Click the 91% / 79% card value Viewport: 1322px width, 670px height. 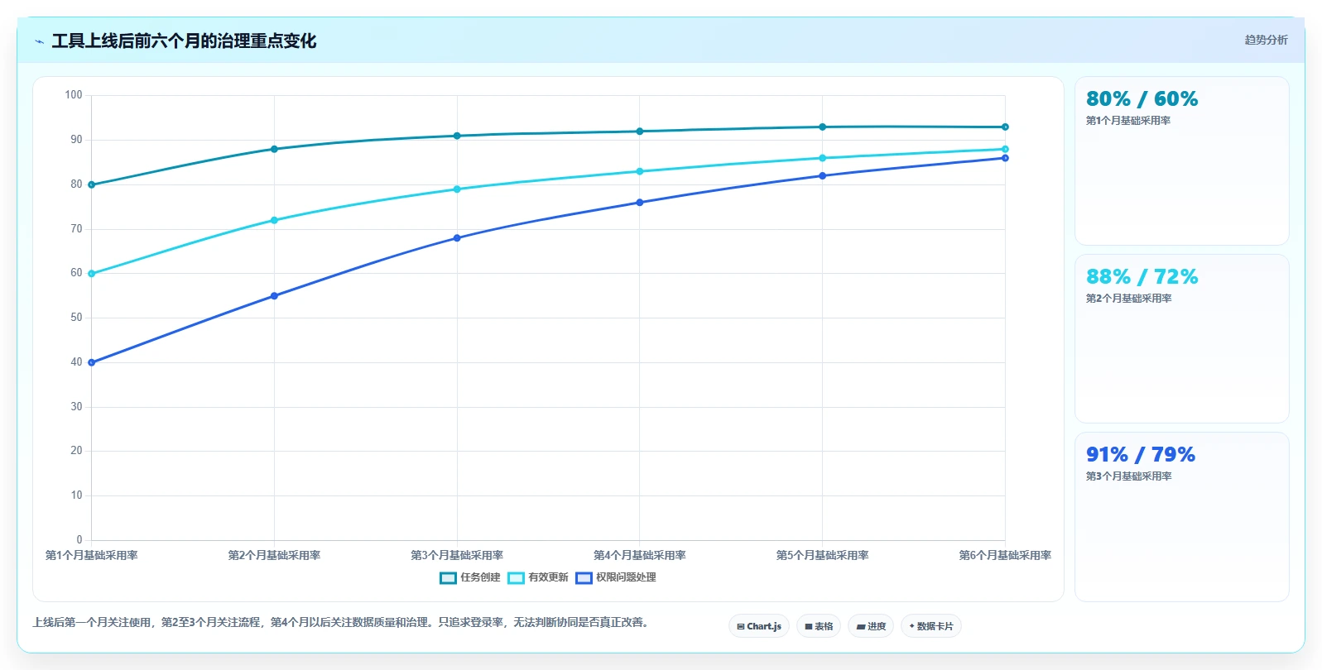pos(1141,455)
